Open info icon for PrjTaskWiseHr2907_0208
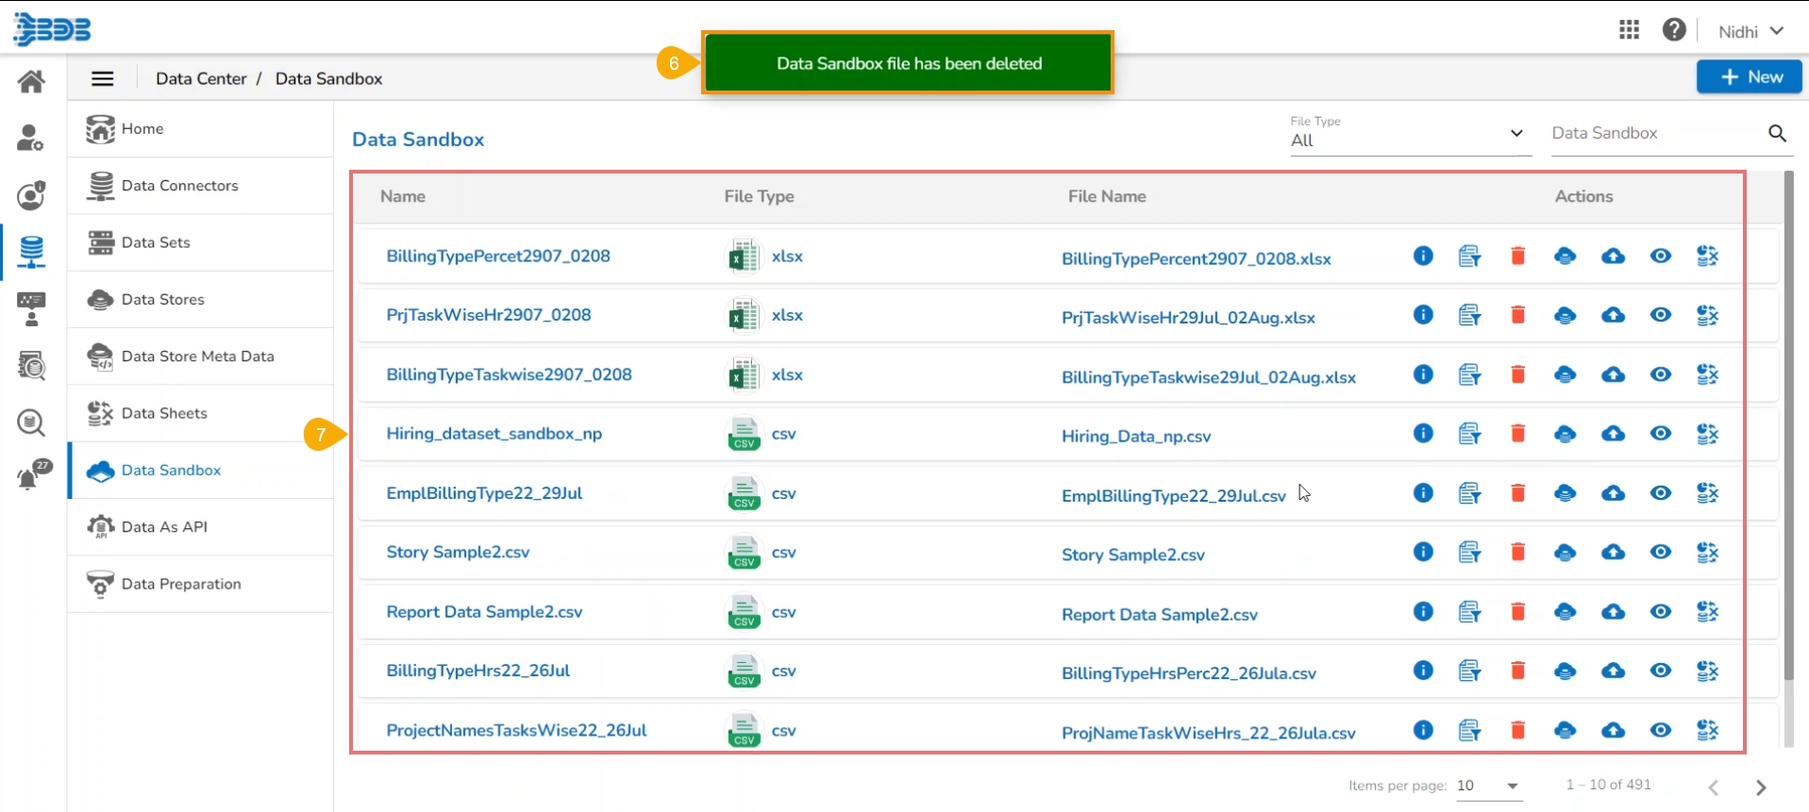1809x812 pixels. point(1423,315)
